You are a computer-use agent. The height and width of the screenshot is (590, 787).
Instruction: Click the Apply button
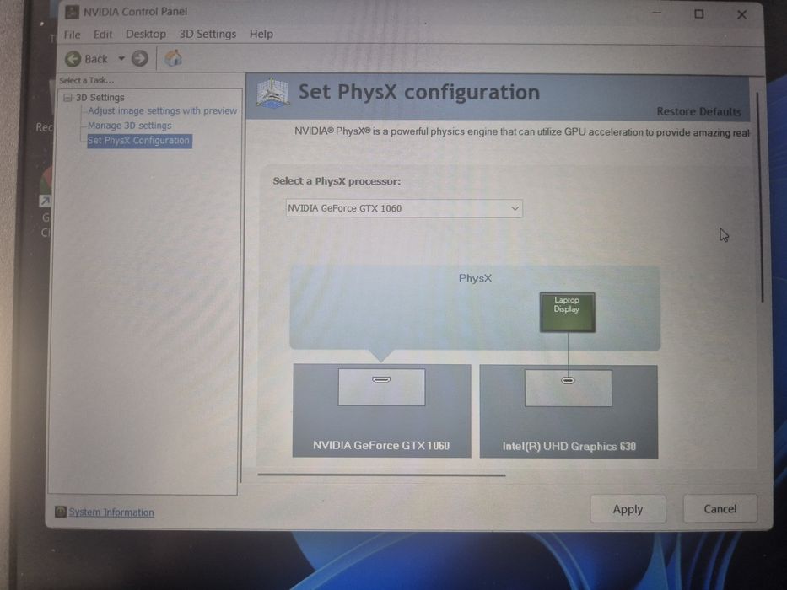(628, 509)
